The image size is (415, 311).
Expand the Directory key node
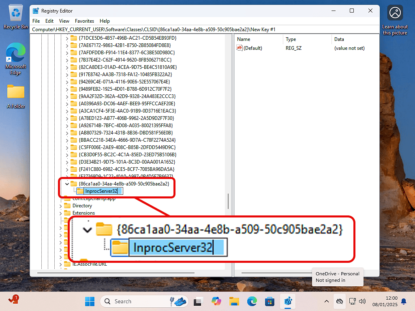tap(61, 206)
